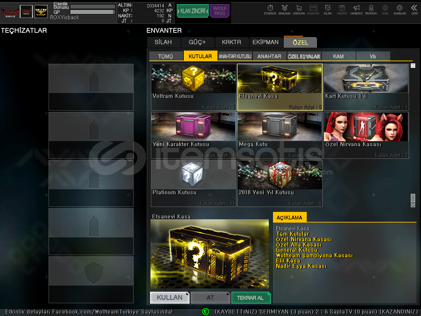421x316 pixels.
Task: Click the Klan Zinciri button
Action: 192,11
